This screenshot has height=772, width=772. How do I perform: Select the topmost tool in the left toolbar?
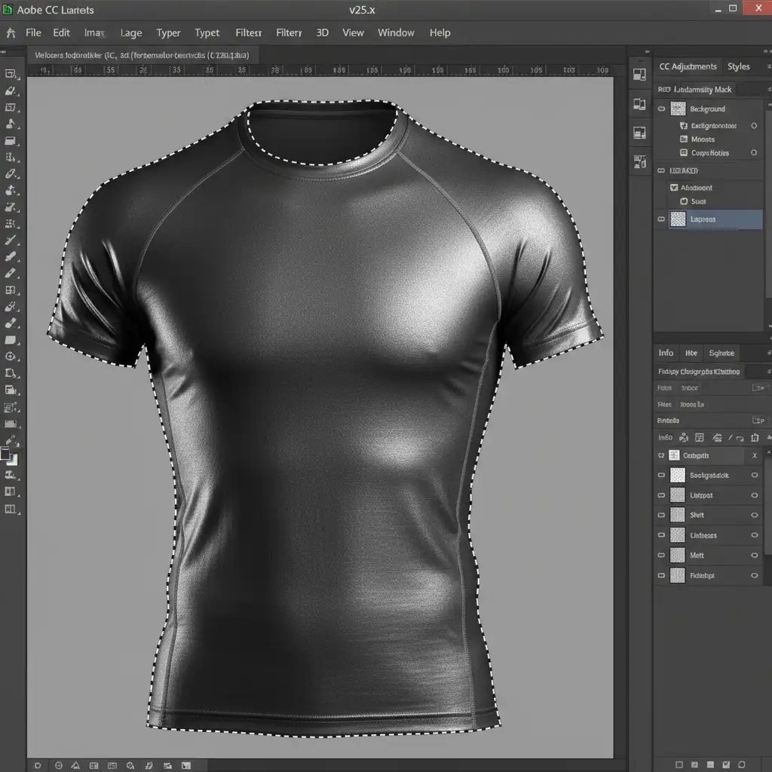11,74
